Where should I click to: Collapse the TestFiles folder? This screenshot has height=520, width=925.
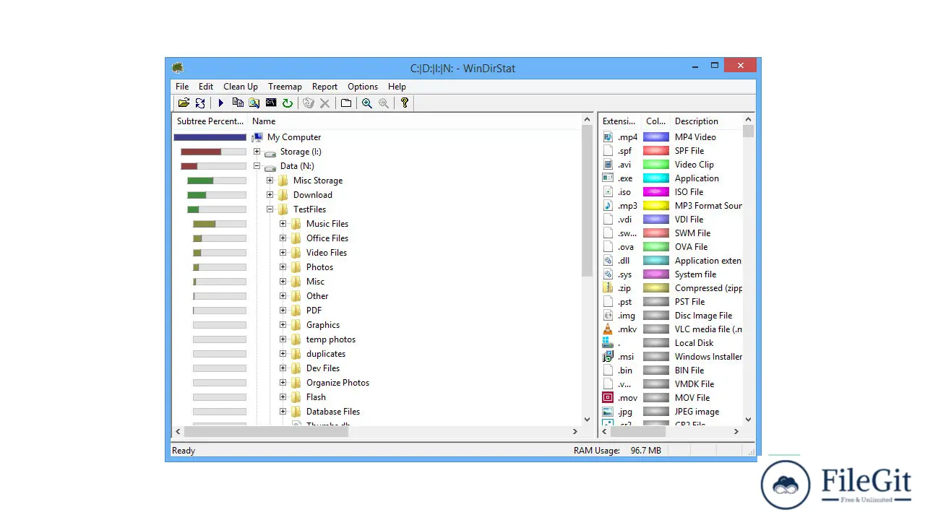270,209
